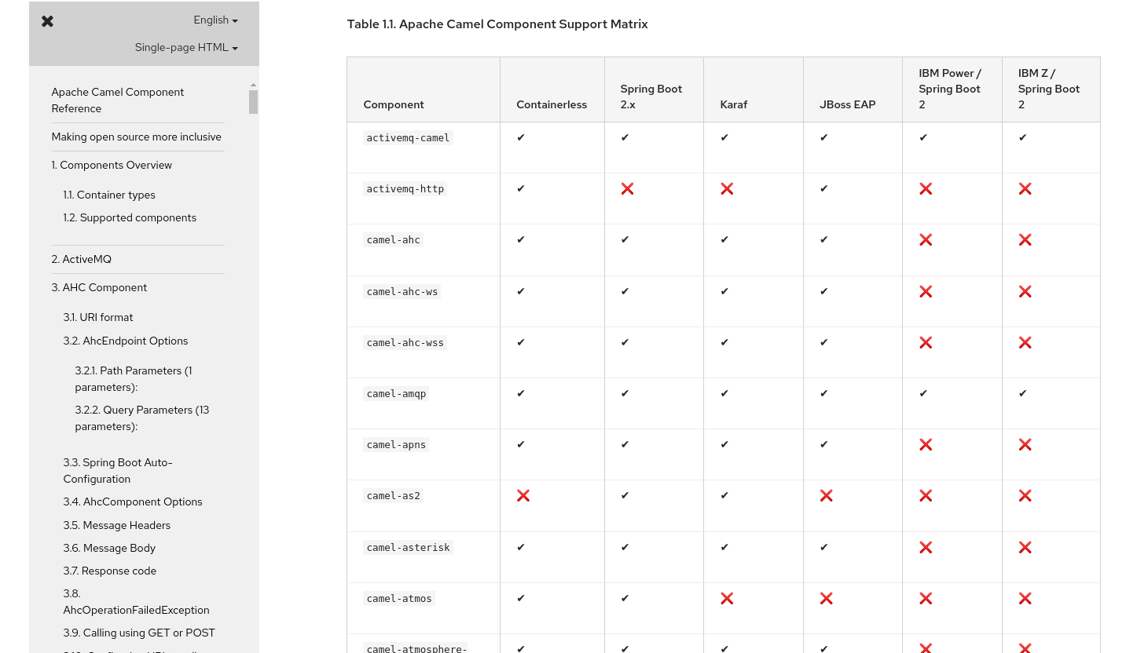
Task: Open section 1.1. Container types
Action: [x=109, y=195]
